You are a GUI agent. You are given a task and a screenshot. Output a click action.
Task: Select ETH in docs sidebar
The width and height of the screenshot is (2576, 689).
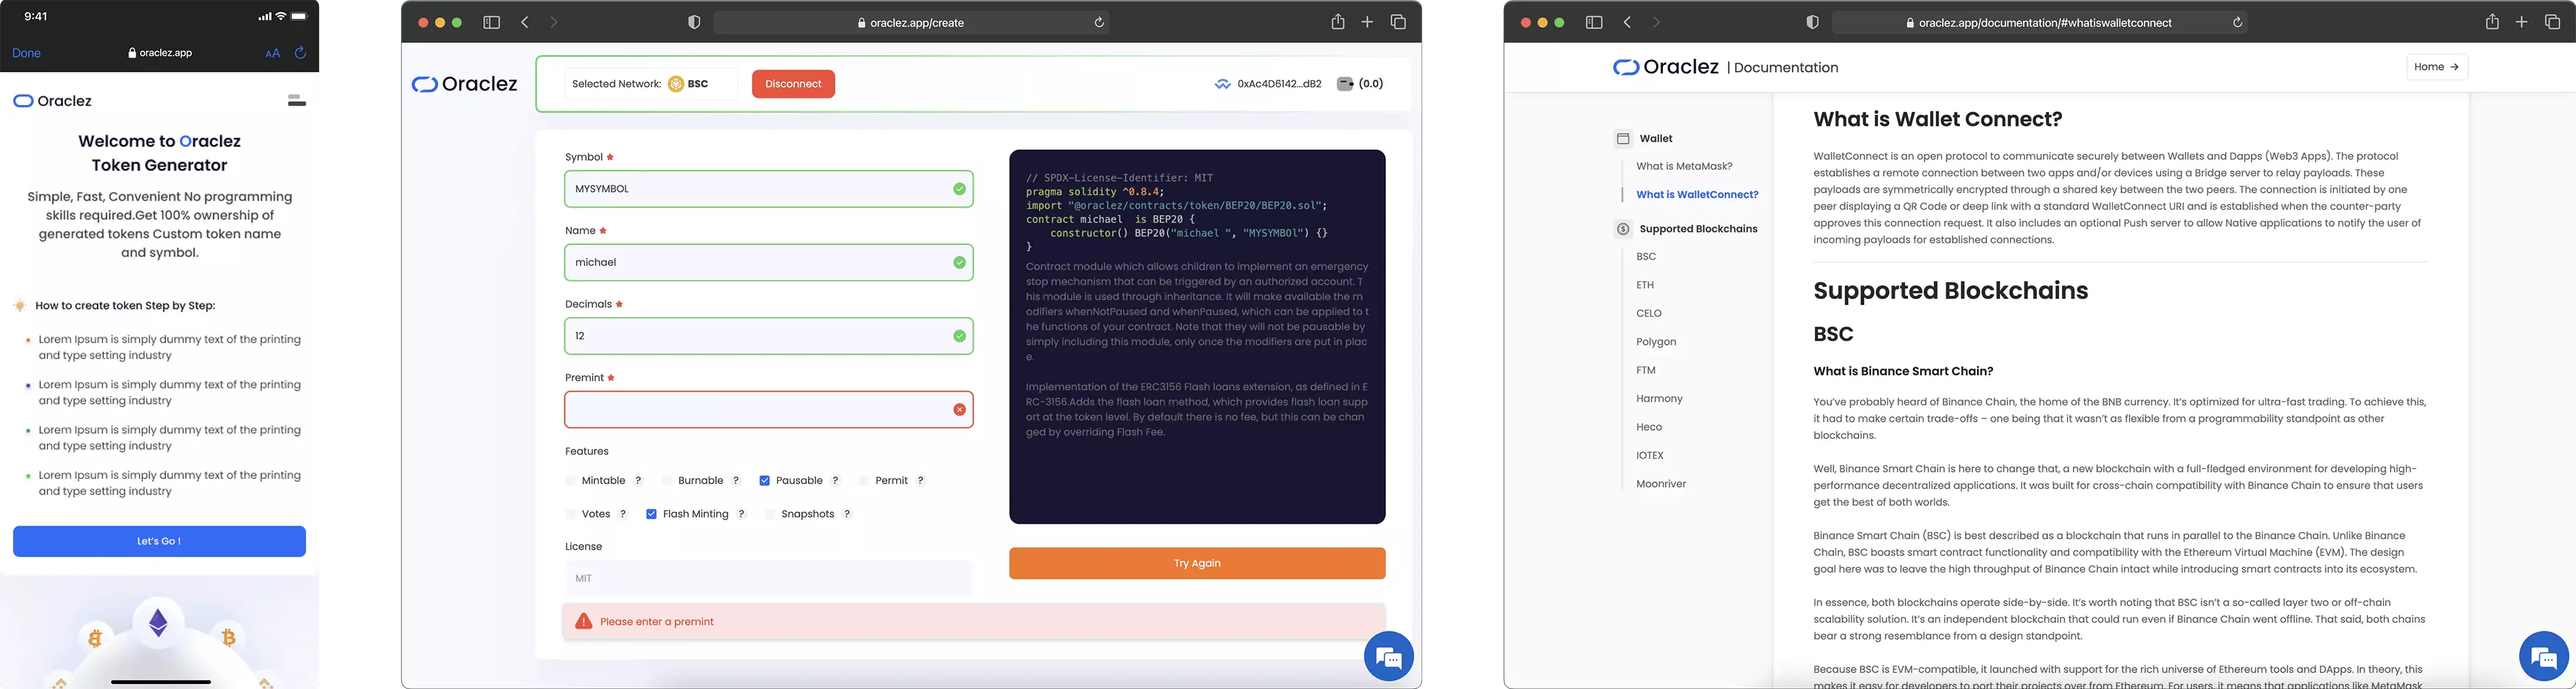[1645, 285]
